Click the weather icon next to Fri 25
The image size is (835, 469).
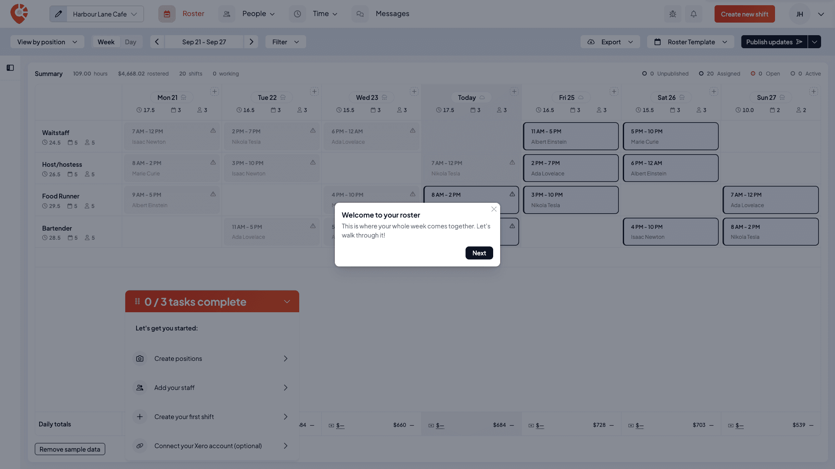pyautogui.click(x=581, y=98)
